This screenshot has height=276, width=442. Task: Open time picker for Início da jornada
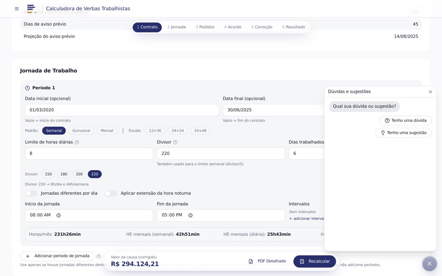tap(58, 216)
